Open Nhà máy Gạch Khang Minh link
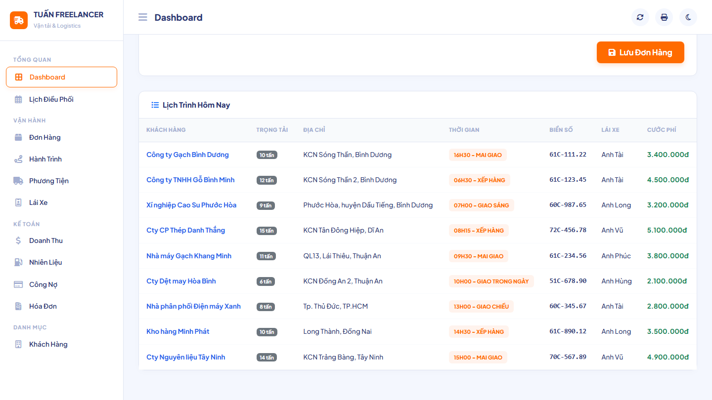Screen dimensions: 712x400 pyautogui.click(x=189, y=256)
